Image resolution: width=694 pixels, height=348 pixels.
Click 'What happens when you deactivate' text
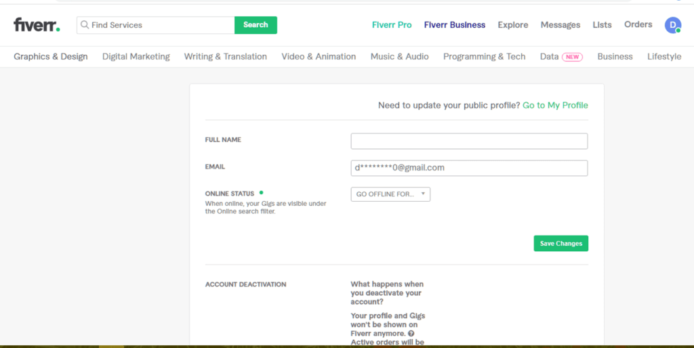click(x=387, y=292)
